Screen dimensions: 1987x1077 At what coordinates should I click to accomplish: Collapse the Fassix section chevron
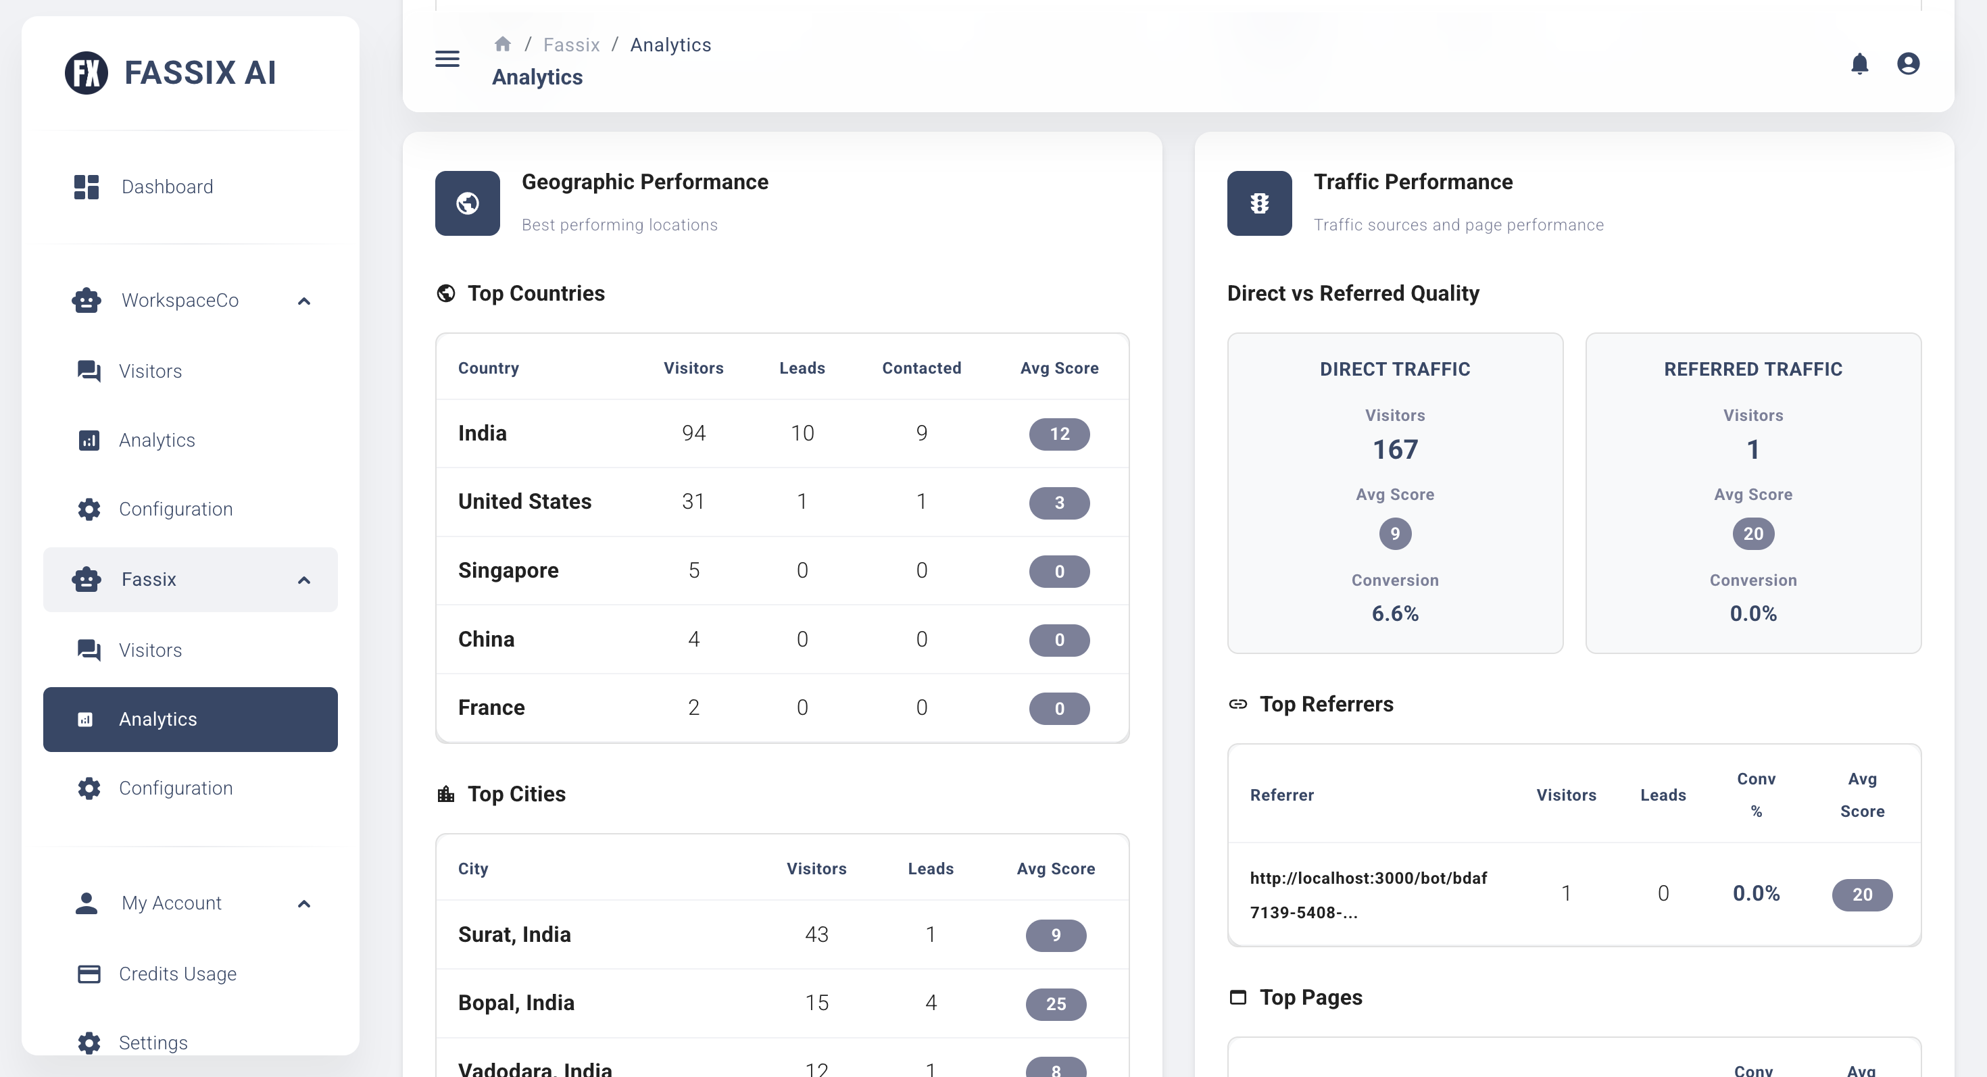[x=304, y=580]
